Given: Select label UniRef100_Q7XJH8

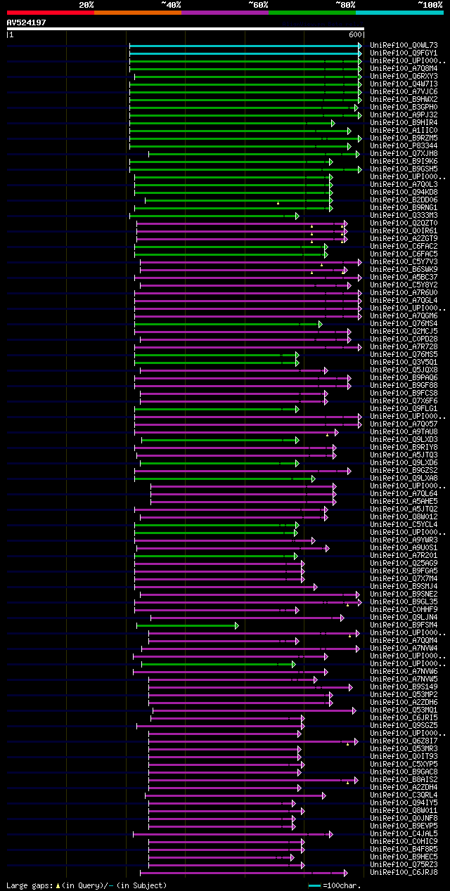Looking at the screenshot, I should click(x=404, y=154).
